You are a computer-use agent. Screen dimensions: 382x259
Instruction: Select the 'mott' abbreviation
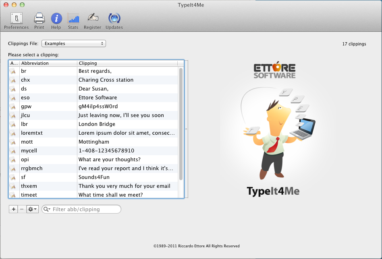point(27,142)
